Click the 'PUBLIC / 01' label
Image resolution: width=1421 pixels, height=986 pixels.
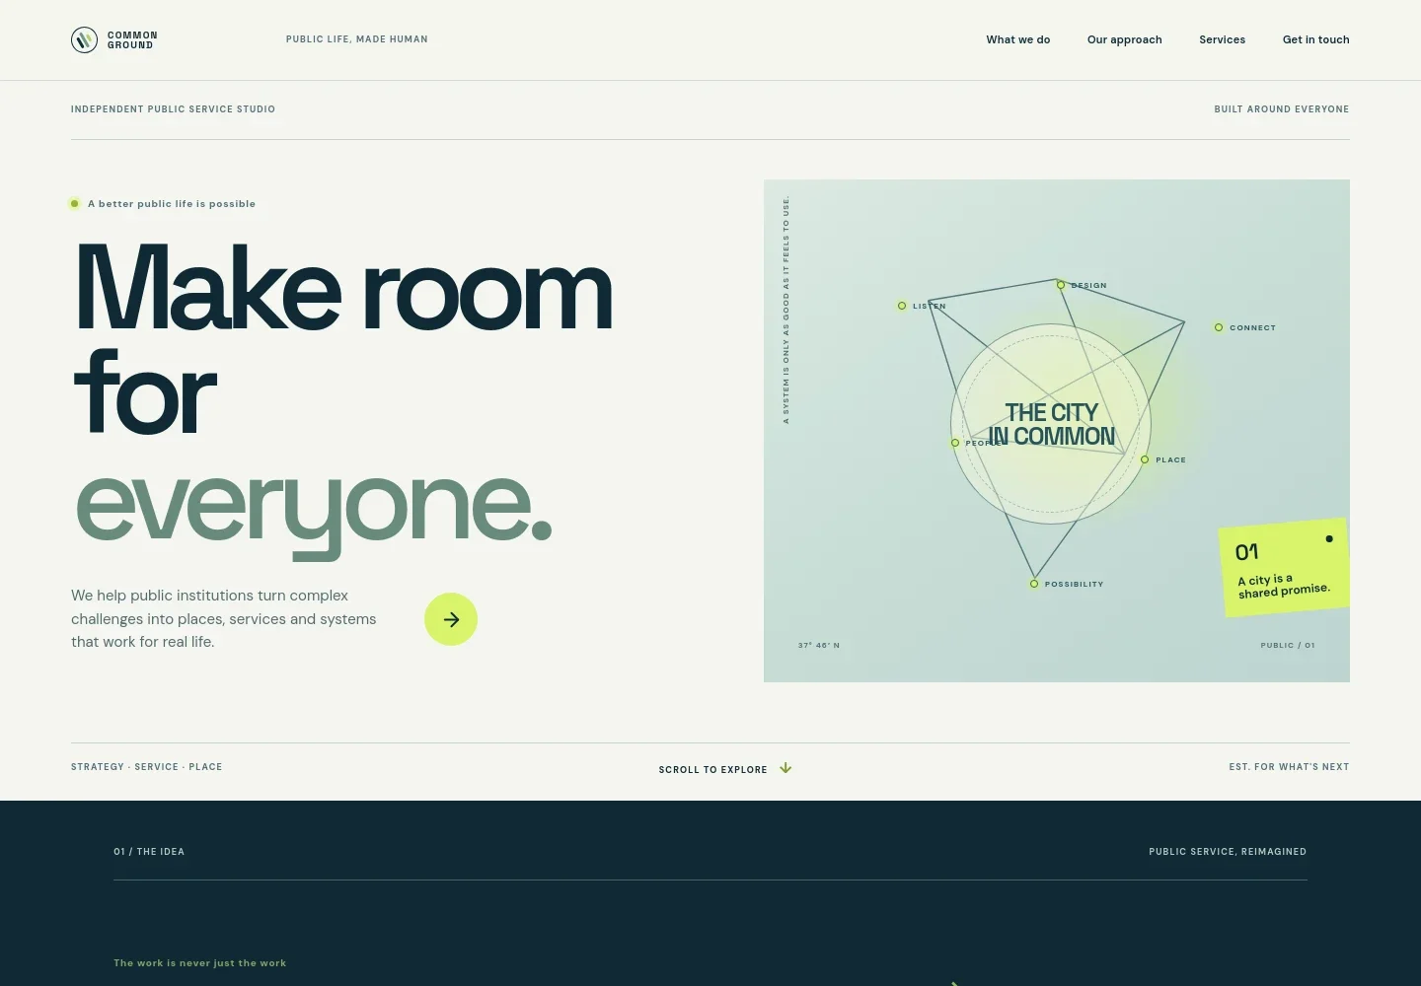[1288, 646]
